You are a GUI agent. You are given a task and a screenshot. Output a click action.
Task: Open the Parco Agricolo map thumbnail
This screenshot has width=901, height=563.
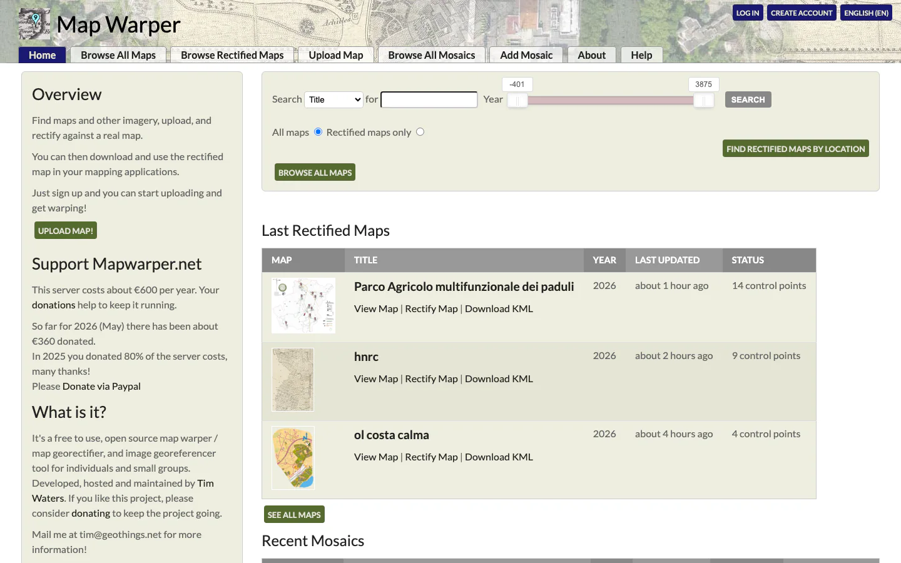[303, 305]
